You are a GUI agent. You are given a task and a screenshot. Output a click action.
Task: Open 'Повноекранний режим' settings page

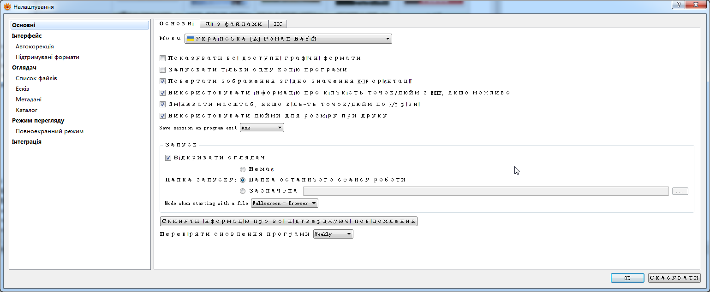click(49, 131)
